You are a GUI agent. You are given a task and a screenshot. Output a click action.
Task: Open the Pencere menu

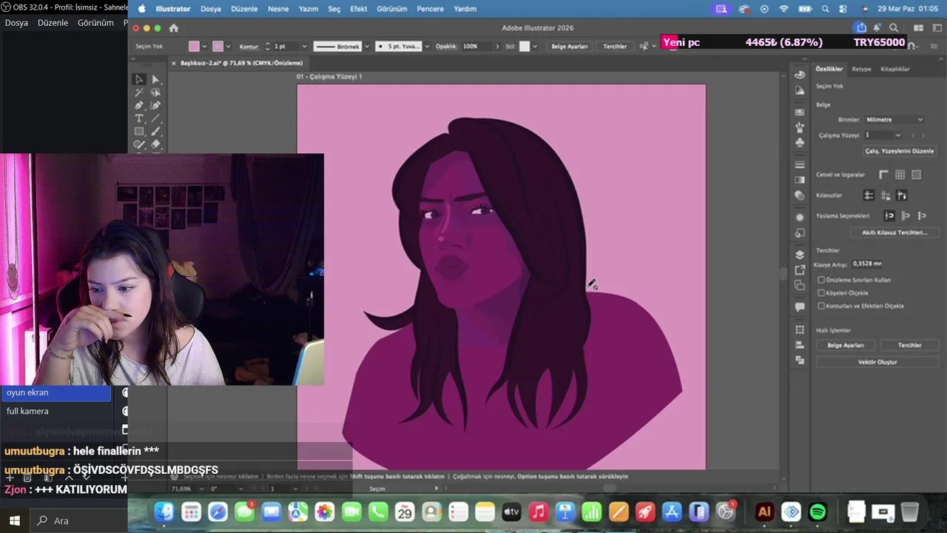coord(430,9)
